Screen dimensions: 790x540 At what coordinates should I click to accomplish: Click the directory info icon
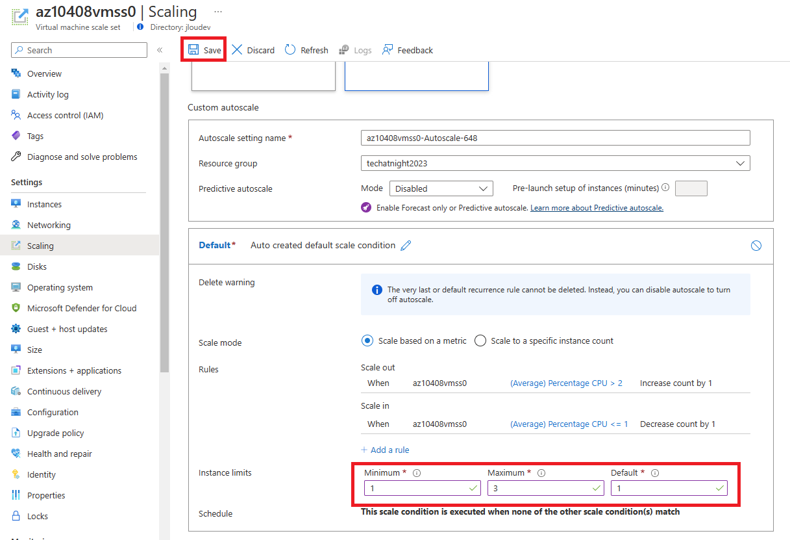click(141, 27)
